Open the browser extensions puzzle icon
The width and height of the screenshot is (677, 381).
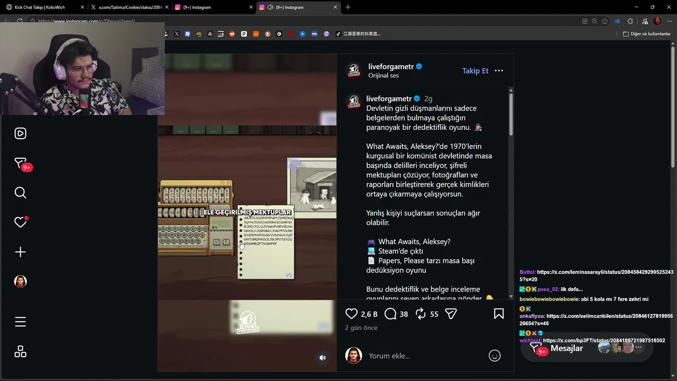click(630, 21)
